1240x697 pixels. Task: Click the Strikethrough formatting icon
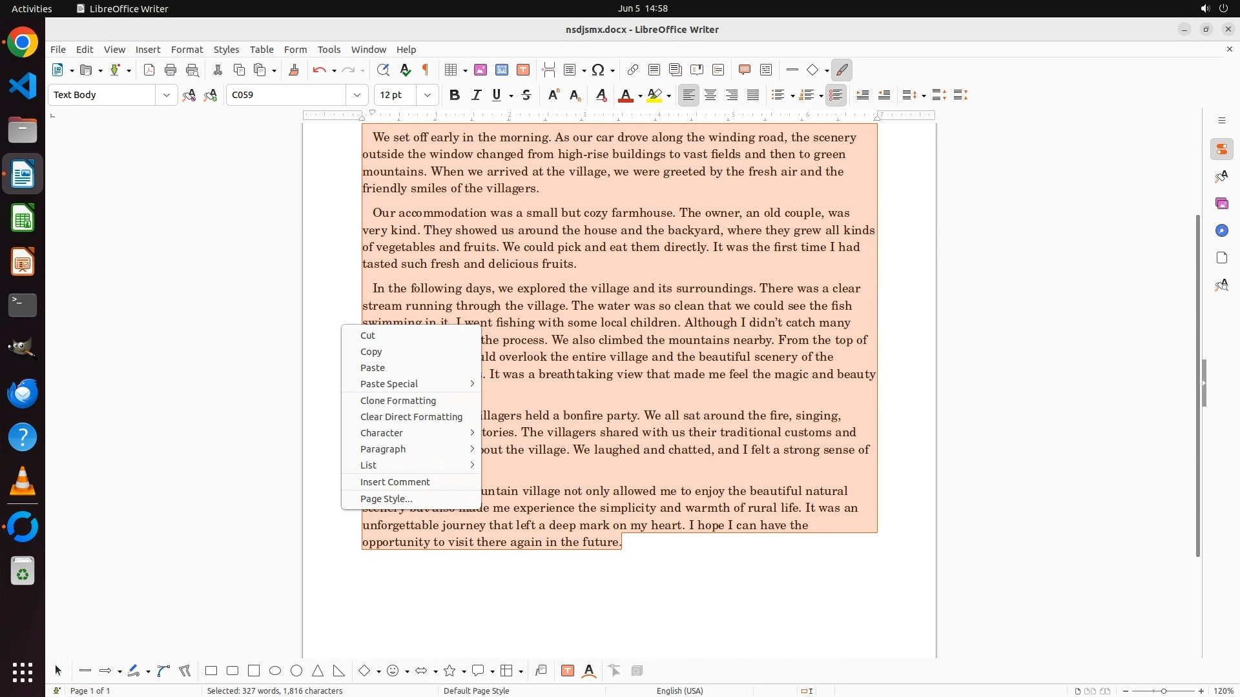pos(526,96)
